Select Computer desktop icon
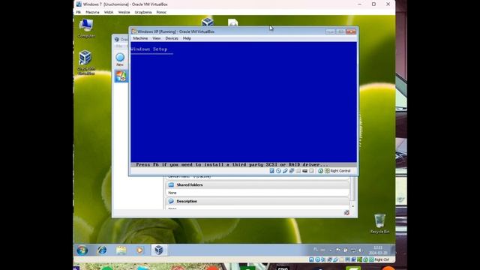Viewport: 480px width, 270px height. [86, 28]
